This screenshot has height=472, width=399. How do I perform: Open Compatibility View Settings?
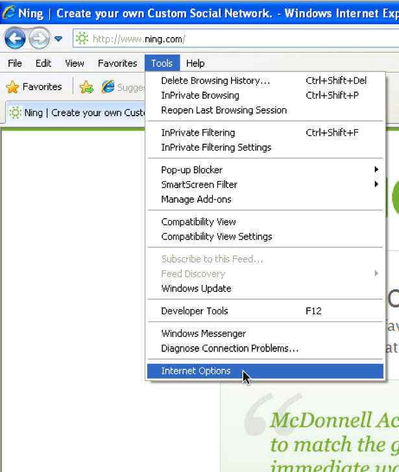click(x=265, y=236)
